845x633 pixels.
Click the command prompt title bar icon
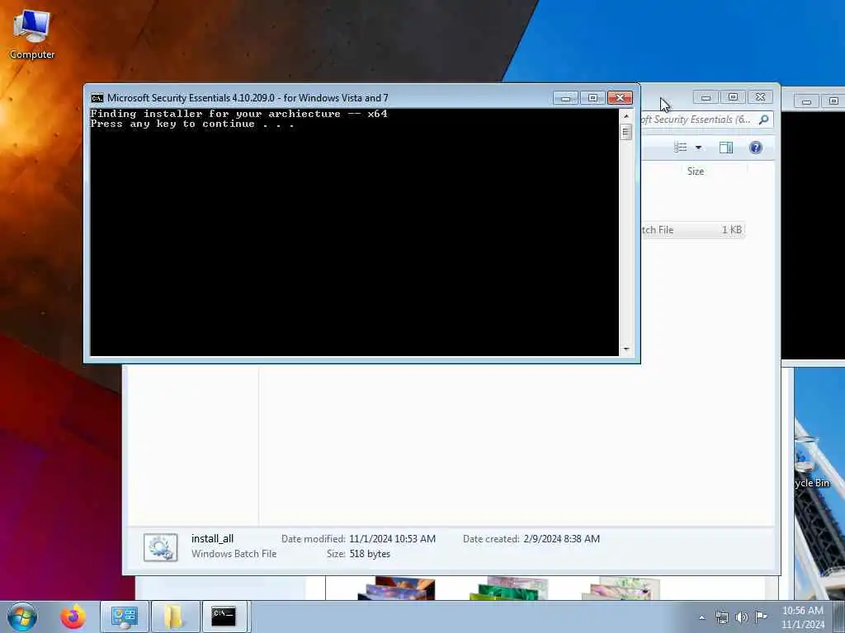pos(97,98)
